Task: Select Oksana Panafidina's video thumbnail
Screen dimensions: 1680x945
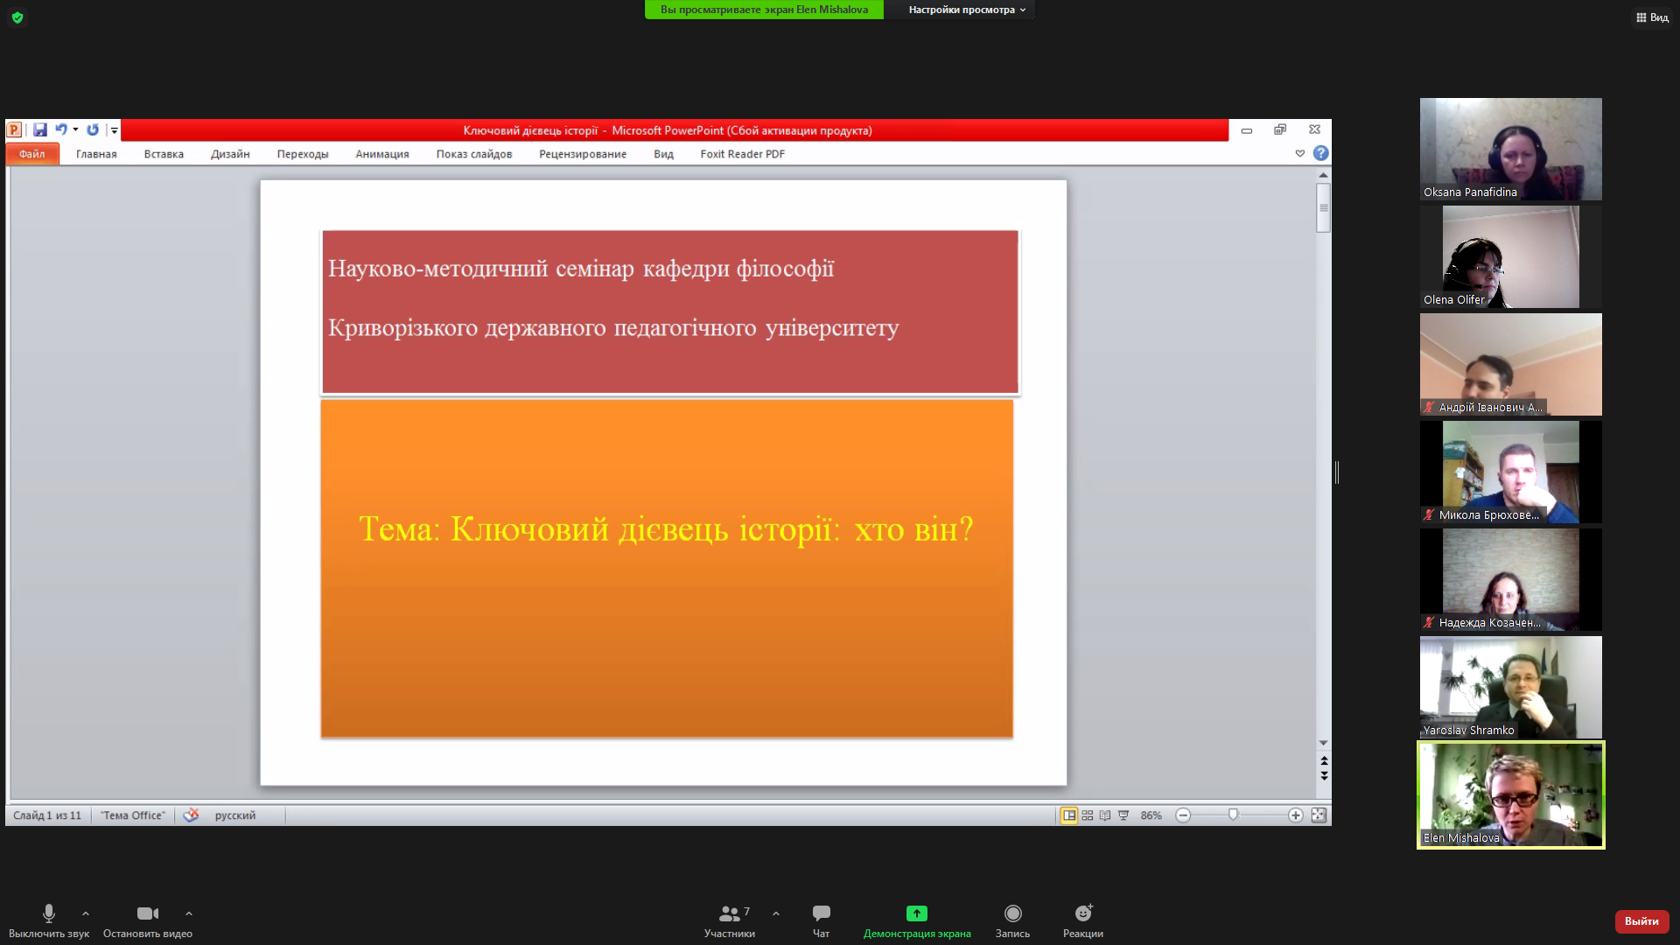Action: 1510,150
